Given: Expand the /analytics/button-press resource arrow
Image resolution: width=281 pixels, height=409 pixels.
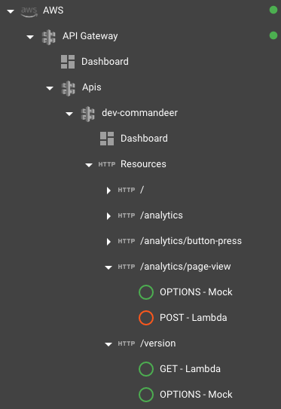Looking at the screenshot, I should [108, 242].
